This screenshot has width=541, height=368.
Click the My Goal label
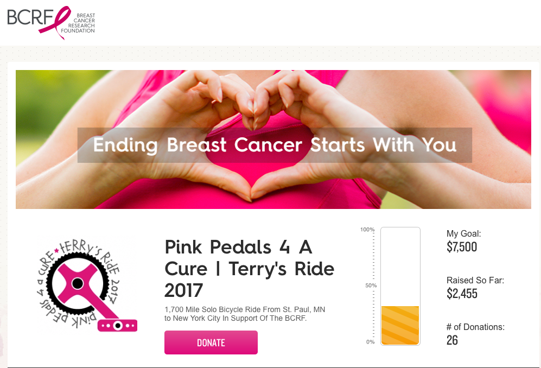(x=463, y=234)
